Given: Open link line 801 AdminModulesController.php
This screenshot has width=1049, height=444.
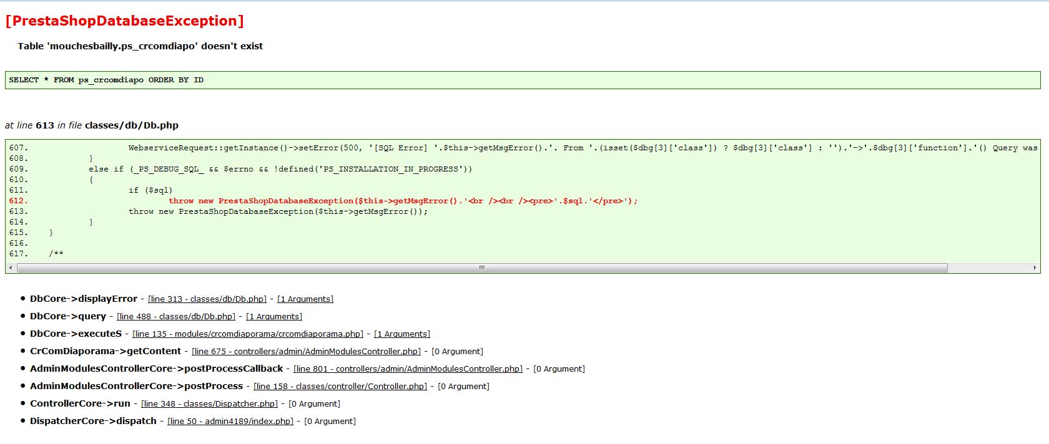Looking at the screenshot, I should 408,369.
